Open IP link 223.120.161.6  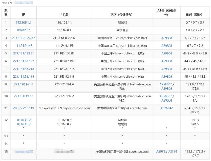tap(23, 84)
